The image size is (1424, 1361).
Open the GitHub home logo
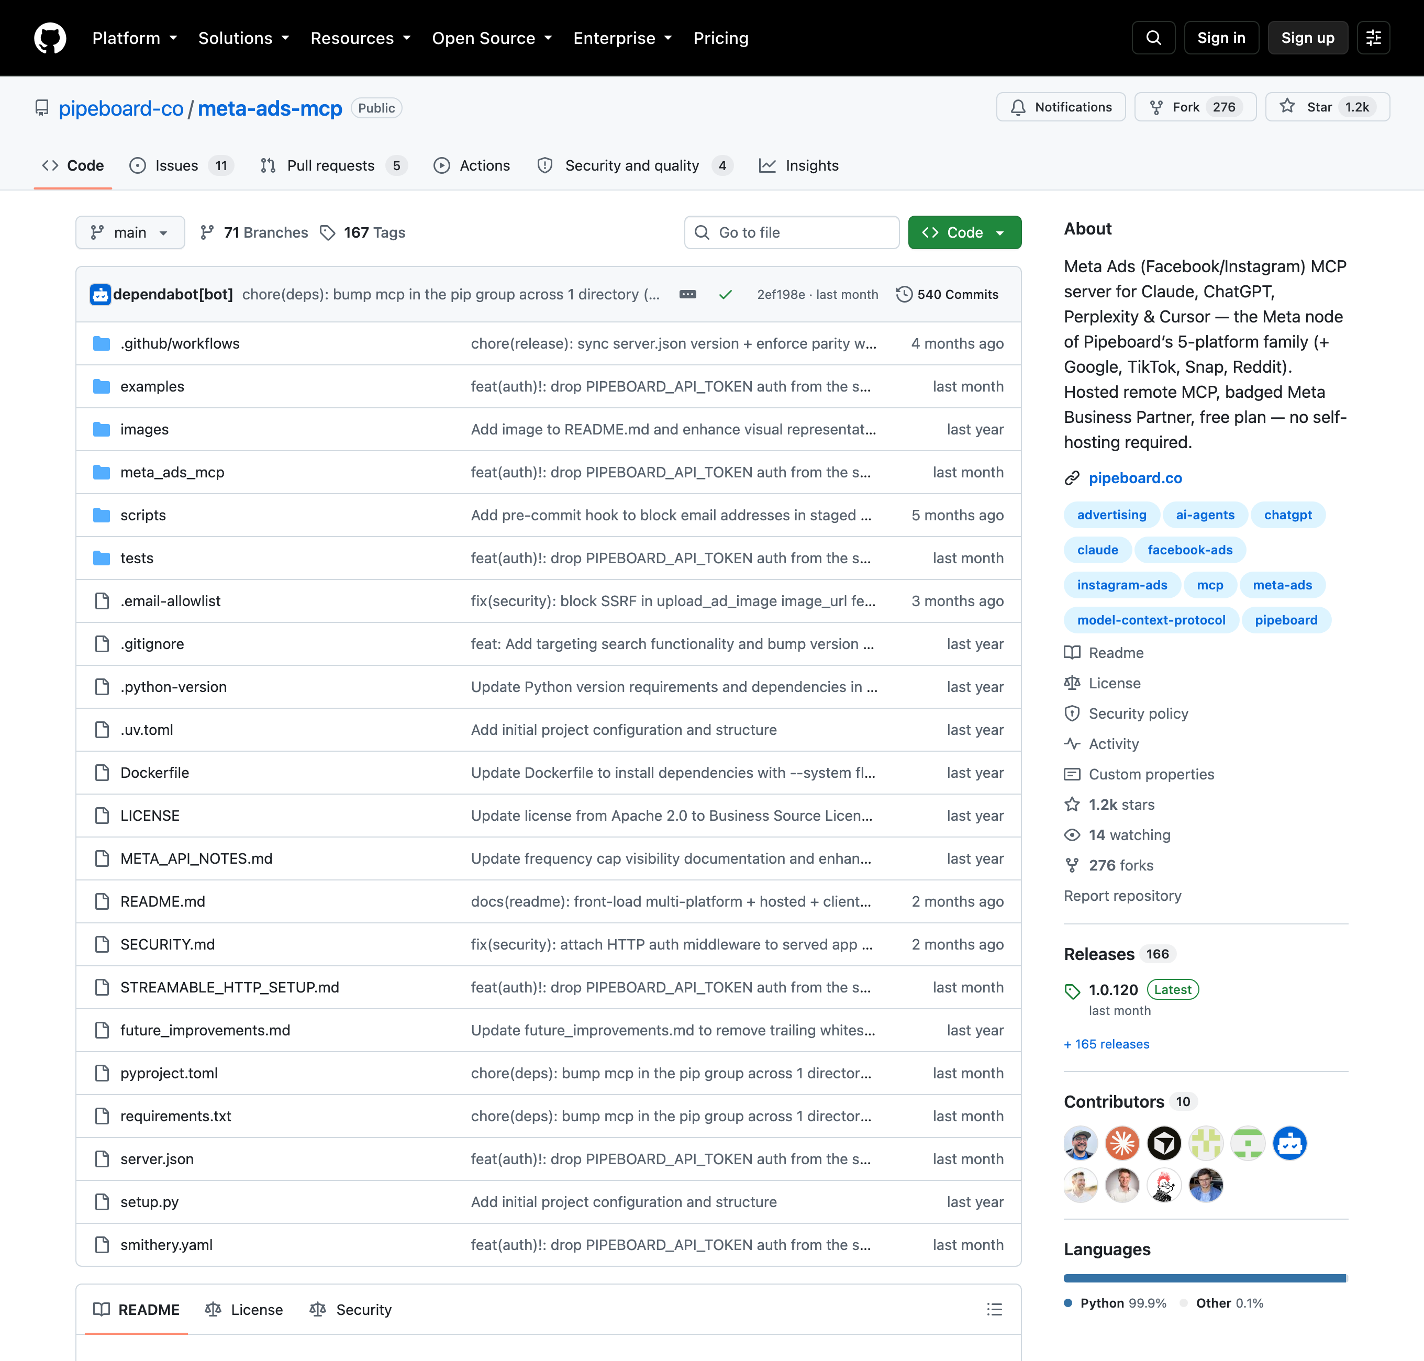coord(50,38)
